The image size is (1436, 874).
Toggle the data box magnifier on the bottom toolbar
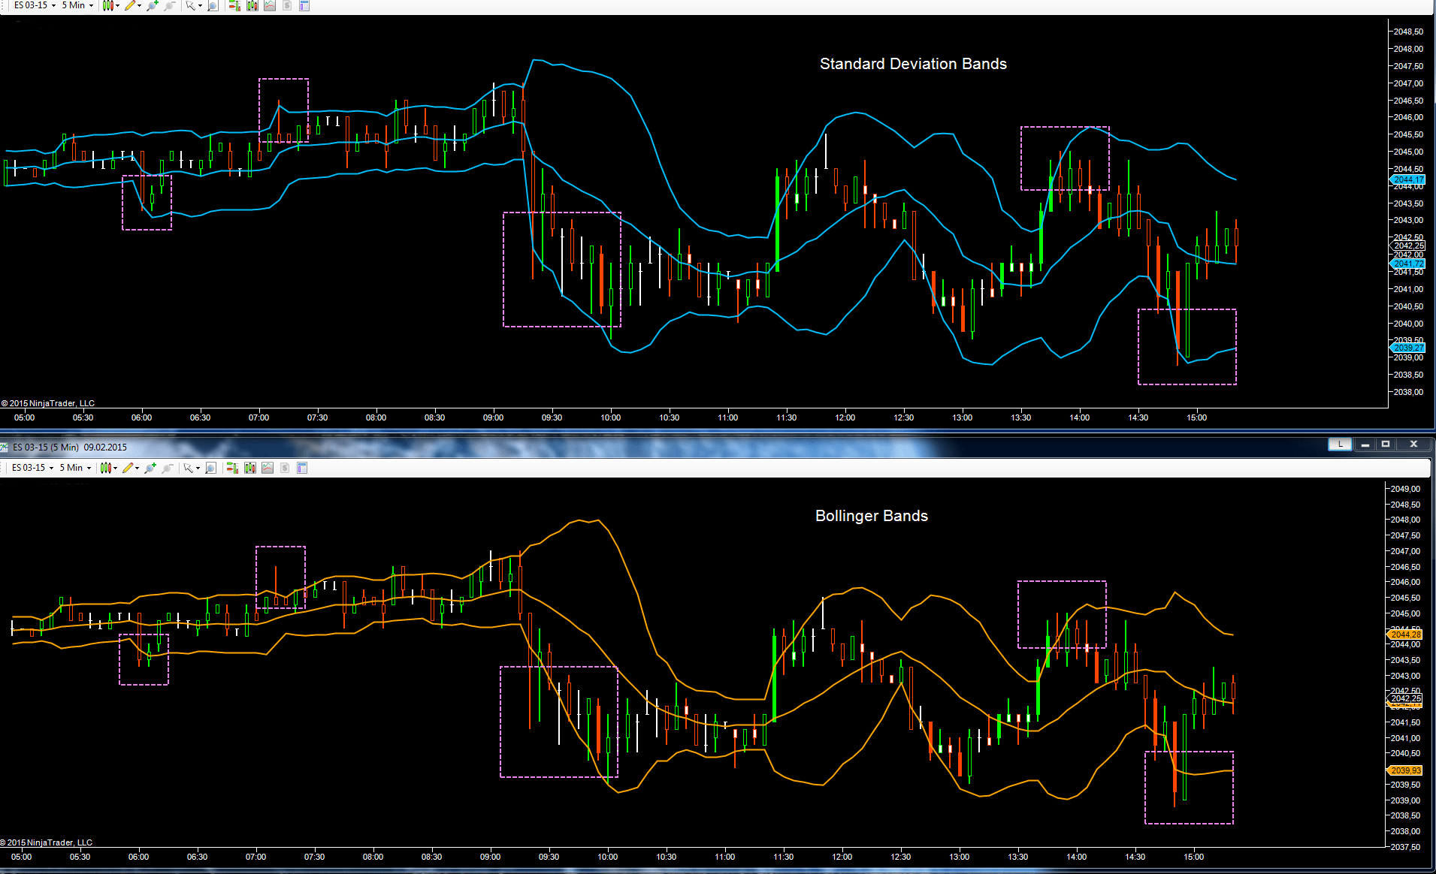coord(210,468)
